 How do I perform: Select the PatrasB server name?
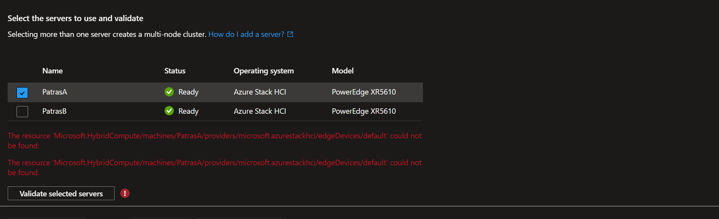pos(54,111)
